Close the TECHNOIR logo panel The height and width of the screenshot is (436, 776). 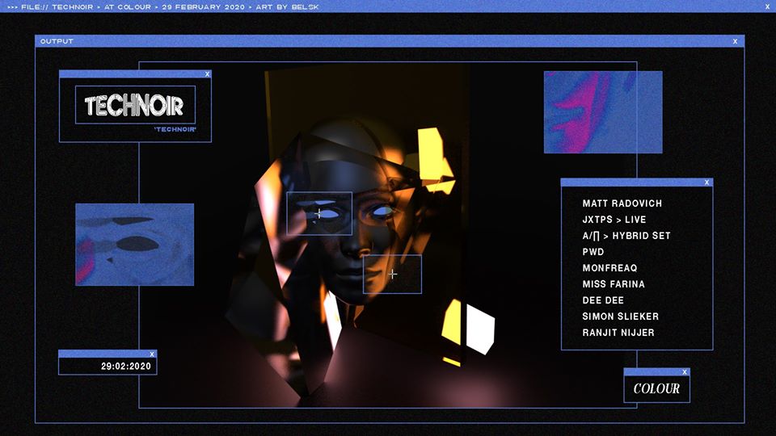point(207,74)
